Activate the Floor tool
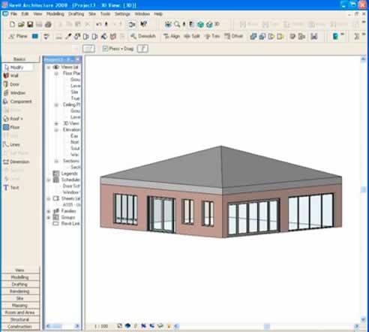This screenshot has width=369, height=332. [11, 127]
